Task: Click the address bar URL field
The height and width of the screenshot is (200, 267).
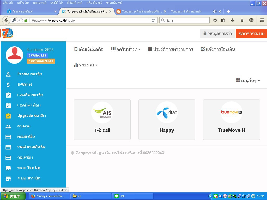Action: click(x=89, y=20)
